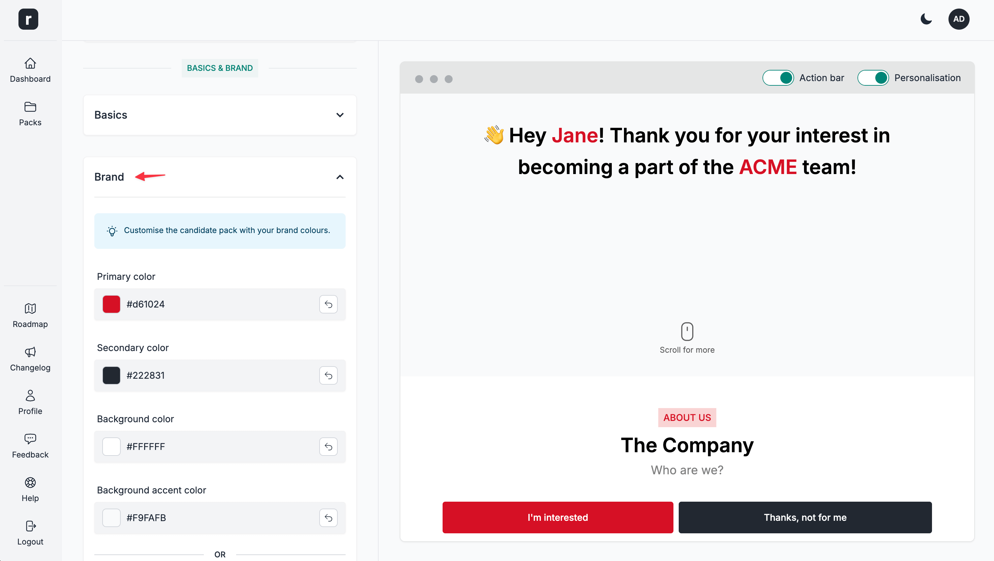Open the Help lifebuoy icon
994x561 pixels.
click(x=30, y=482)
